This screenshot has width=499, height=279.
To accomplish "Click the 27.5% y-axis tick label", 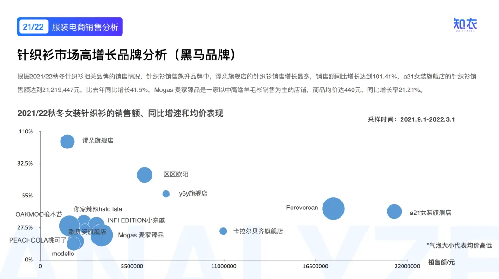I will pyautogui.click(x=25, y=227).
